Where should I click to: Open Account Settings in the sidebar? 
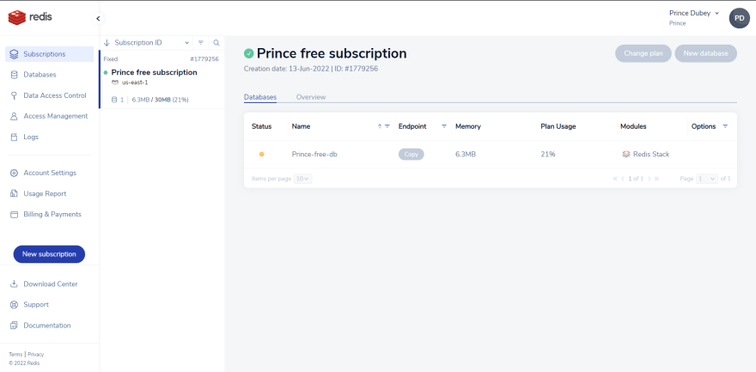(x=49, y=173)
